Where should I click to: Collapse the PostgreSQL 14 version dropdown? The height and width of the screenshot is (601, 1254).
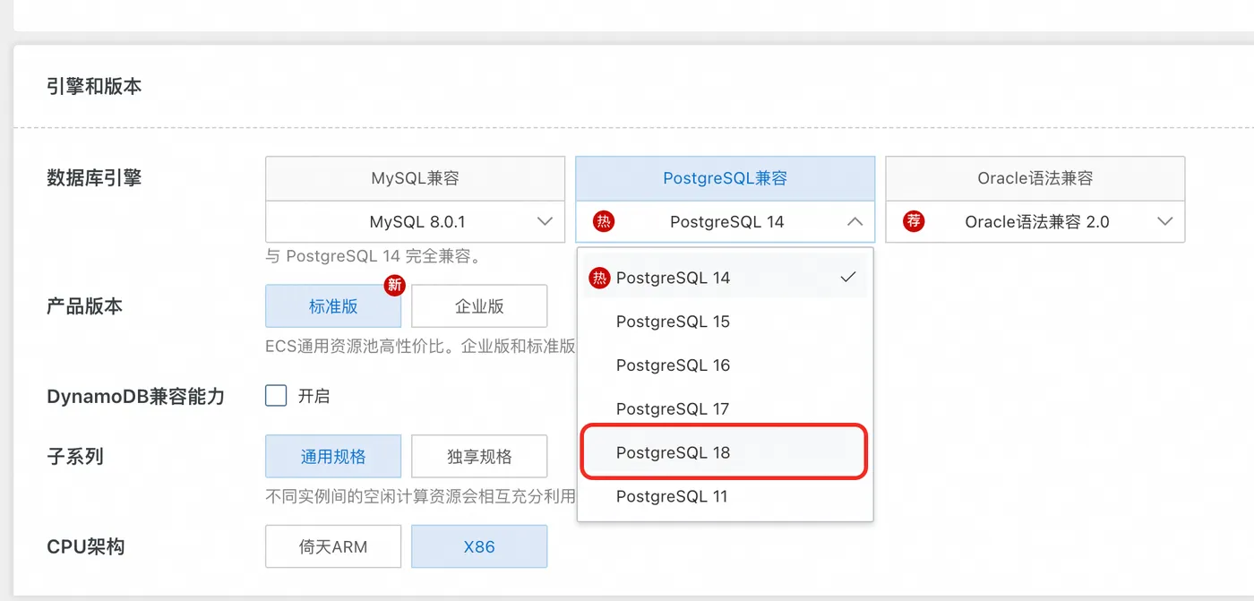point(855,222)
